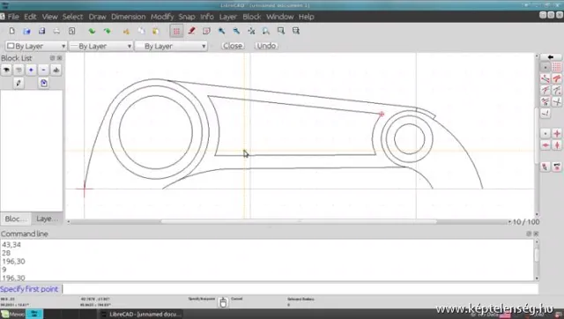Click the set relative zero icon
The width and height of the screenshot is (564, 319).
point(545,167)
